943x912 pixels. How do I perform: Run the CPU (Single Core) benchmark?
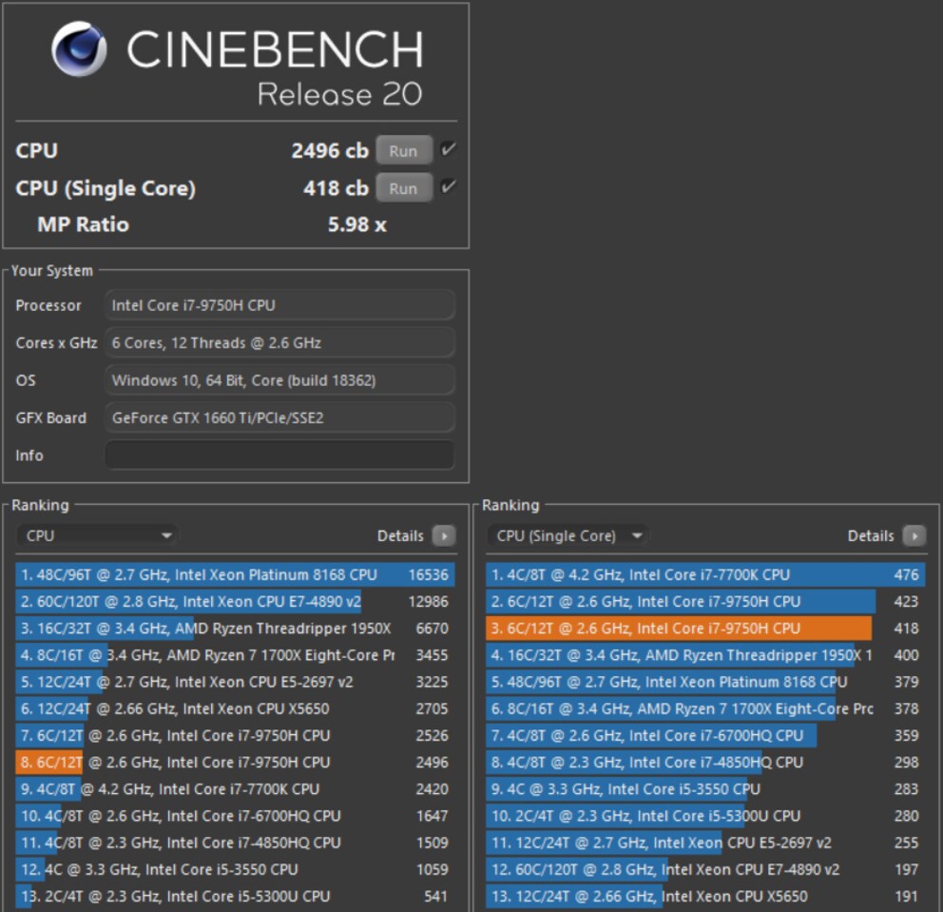[x=404, y=188]
